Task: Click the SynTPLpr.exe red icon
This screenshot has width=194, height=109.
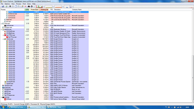Action: click(x=7, y=37)
